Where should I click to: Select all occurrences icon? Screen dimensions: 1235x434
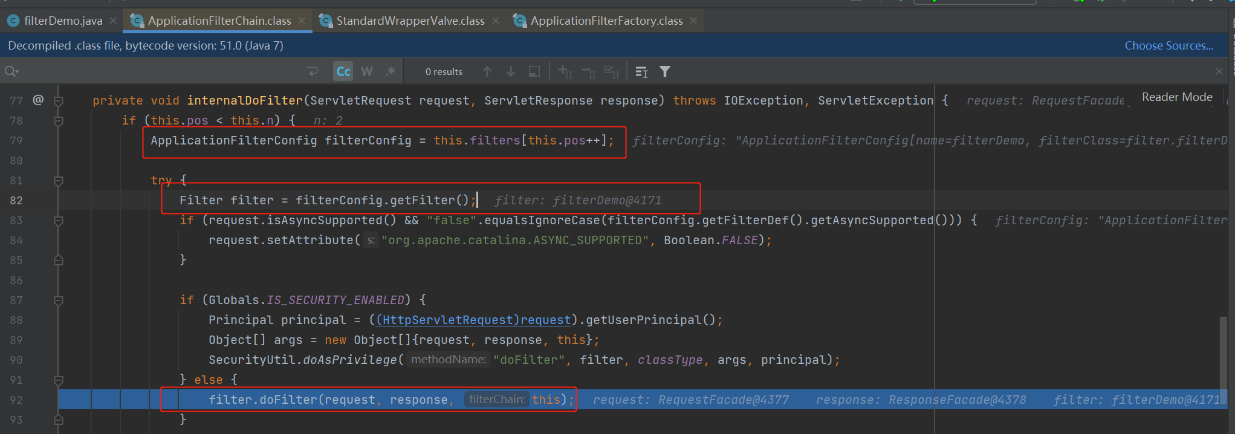point(612,71)
